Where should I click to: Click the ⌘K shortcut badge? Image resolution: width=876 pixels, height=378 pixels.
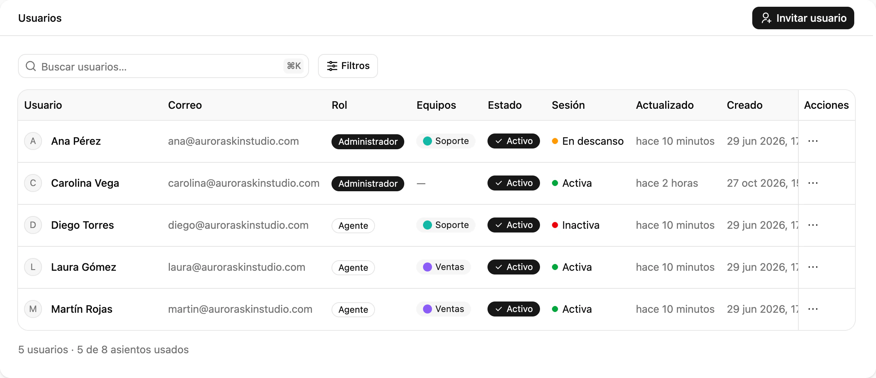[x=294, y=66]
